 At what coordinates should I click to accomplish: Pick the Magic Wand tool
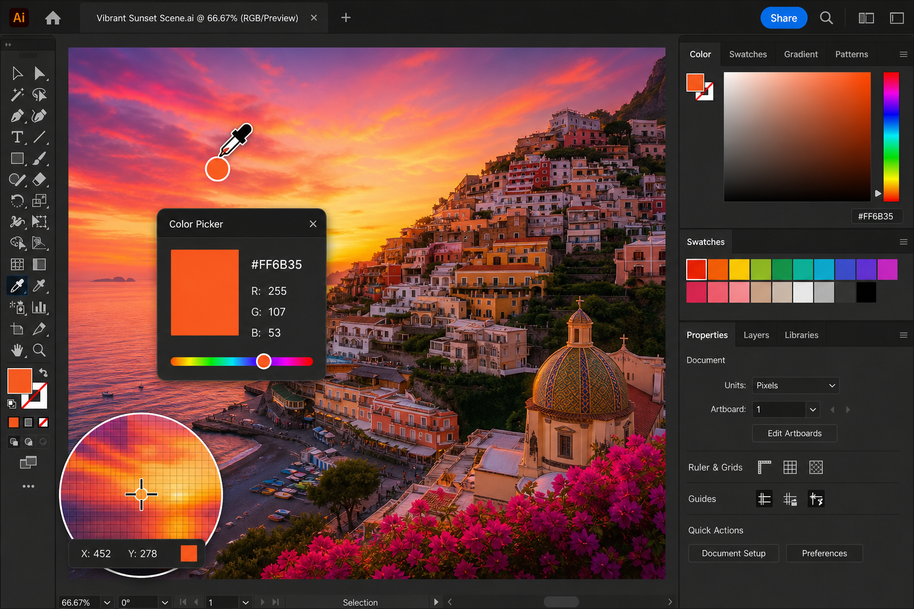click(17, 95)
